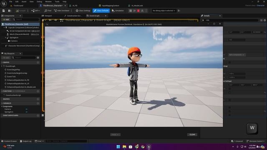This screenshot has height=150, width=267.
Task: Open the Cmd dropdown in status bar
Action: pyautogui.click(x=39, y=141)
